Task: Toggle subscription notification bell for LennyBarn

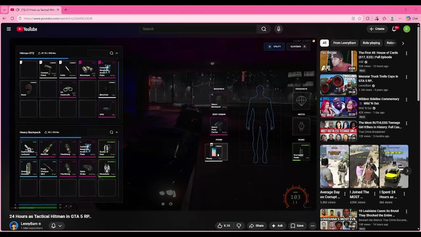Action: (53, 226)
